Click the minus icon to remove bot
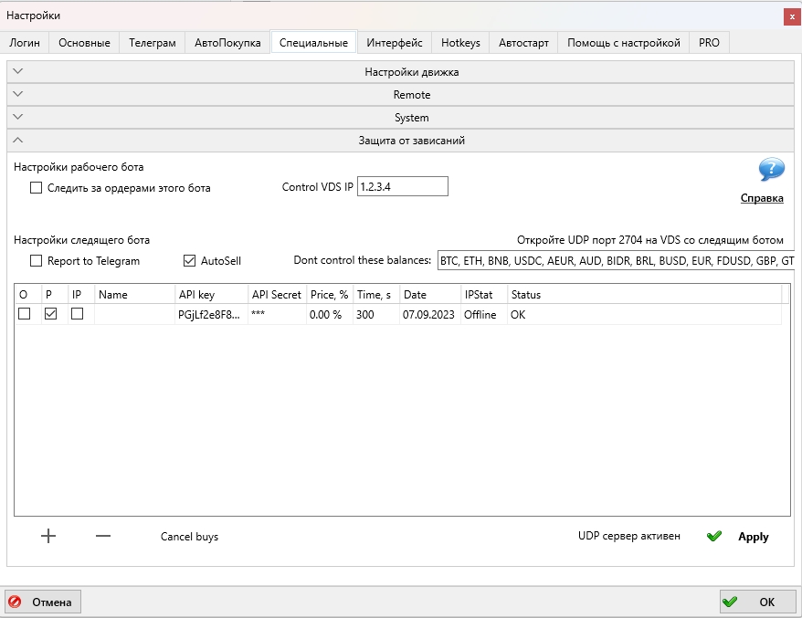Image resolution: width=802 pixels, height=618 pixels. [x=103, y=537]
